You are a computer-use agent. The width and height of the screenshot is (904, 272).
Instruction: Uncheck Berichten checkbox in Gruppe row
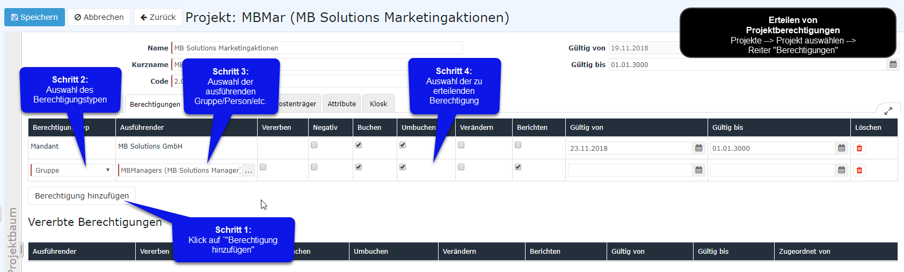pos(518,167)
